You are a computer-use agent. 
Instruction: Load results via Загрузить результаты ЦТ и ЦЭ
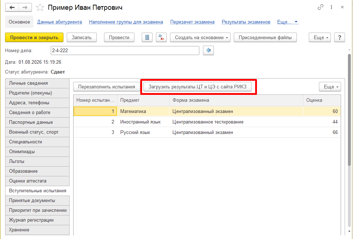[x=198, y=87]
